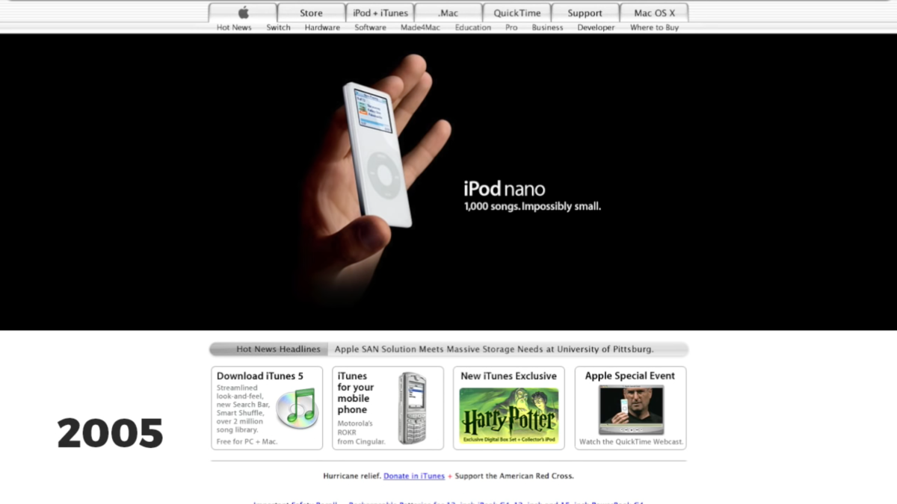Open the Store tab
This screenshot has height=504, width=897.
click(x=311, y=13)
